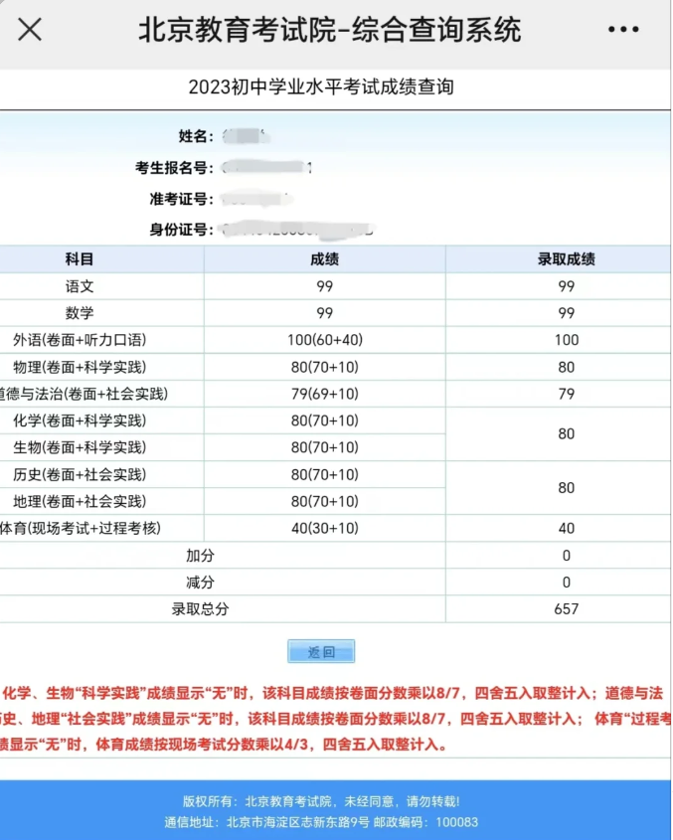Tap the 100(60+40) foreign language score
Screen dimensions: 673x840
[324, 340]
